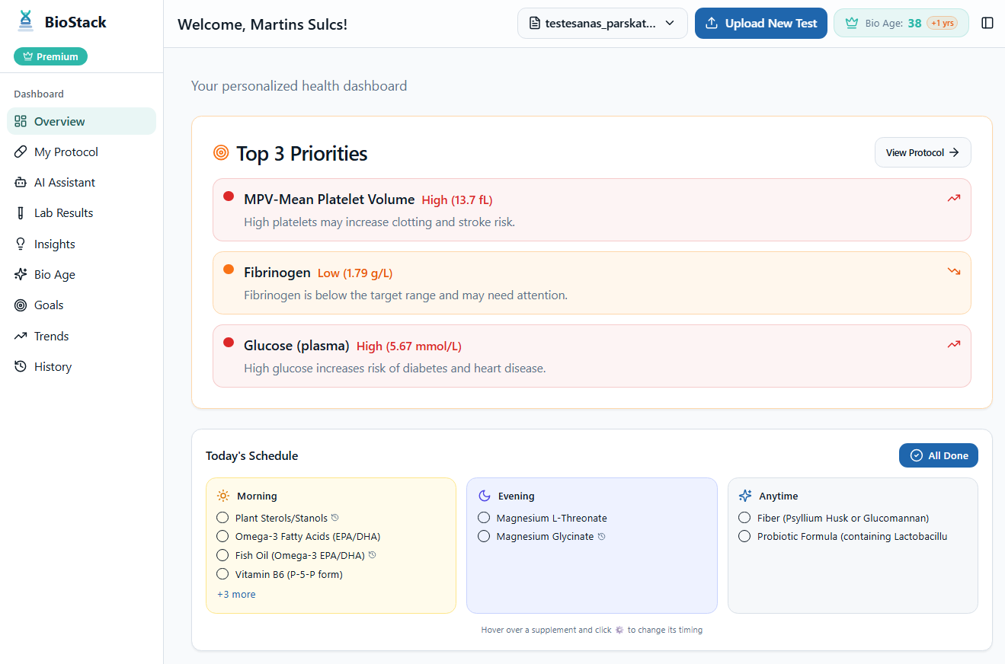This screenshot has width=1005, height=664.
Task: Click the BioStack DNA logo
Action: click(x=26, y=21)
